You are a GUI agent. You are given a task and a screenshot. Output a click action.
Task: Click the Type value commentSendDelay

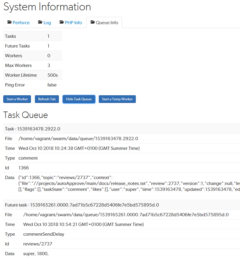(44, 234)
